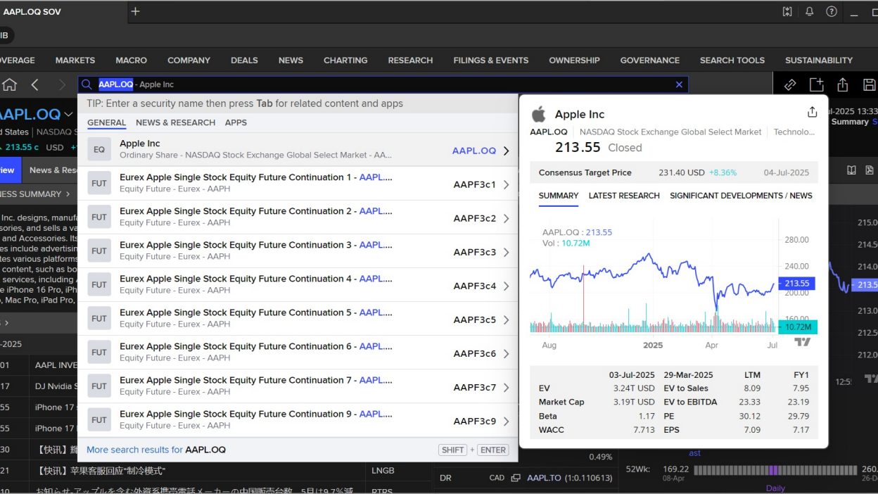Click the TradingView logo in preview chart
878x494 pixels.
802,342
